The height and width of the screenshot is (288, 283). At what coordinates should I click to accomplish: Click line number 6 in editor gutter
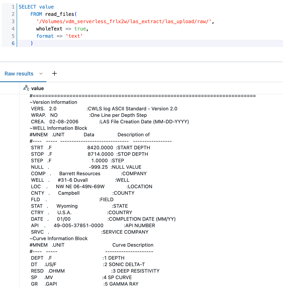point(13,43)
